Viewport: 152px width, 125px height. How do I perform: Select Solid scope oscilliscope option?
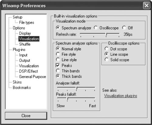(x=106, y=60)
